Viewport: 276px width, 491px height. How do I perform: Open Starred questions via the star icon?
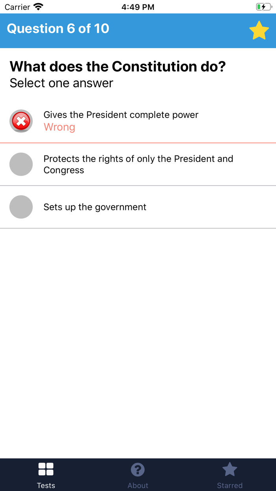tap(229, 469)
